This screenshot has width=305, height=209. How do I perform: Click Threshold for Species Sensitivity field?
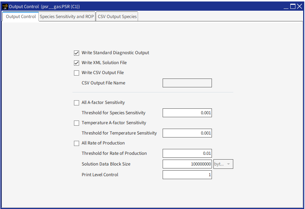(x=187, y=113)
